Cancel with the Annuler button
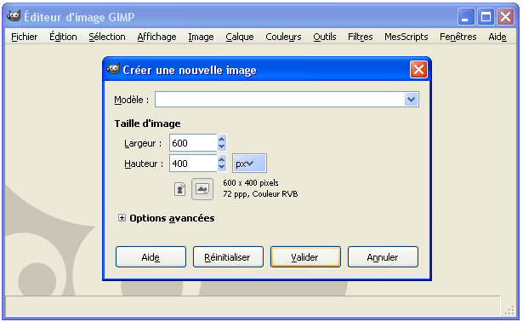 (383, 257)
